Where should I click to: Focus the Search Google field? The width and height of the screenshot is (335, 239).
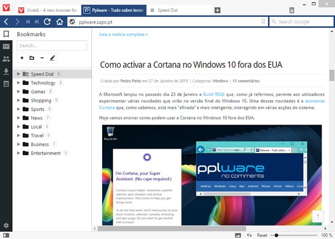(x=301, y=22)
